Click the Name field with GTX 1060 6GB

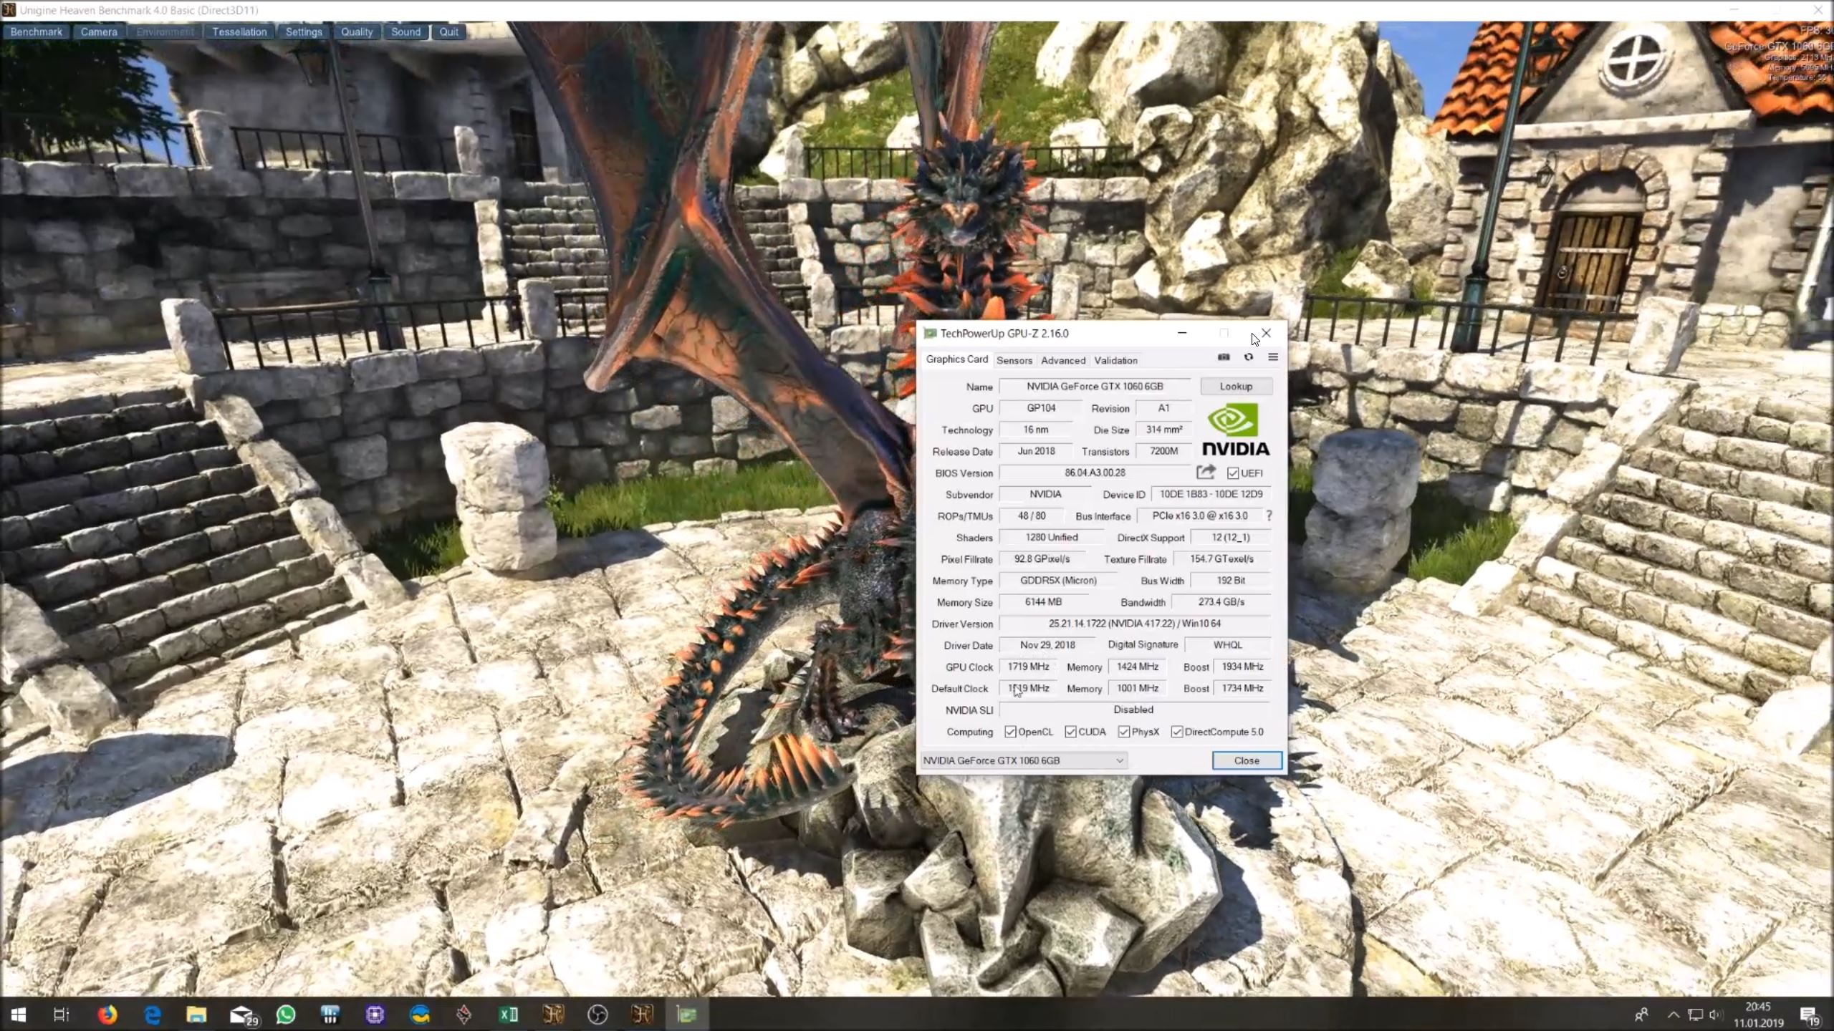pyautogui.click(x=1095, y=387)
